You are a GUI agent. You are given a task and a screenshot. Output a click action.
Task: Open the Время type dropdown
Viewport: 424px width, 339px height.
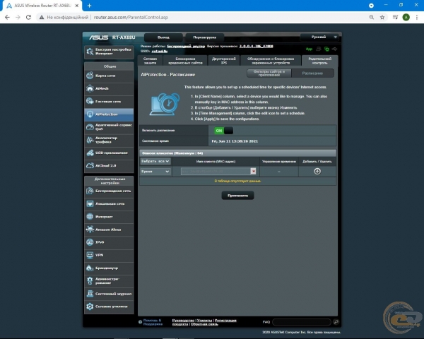click(155, 172)
